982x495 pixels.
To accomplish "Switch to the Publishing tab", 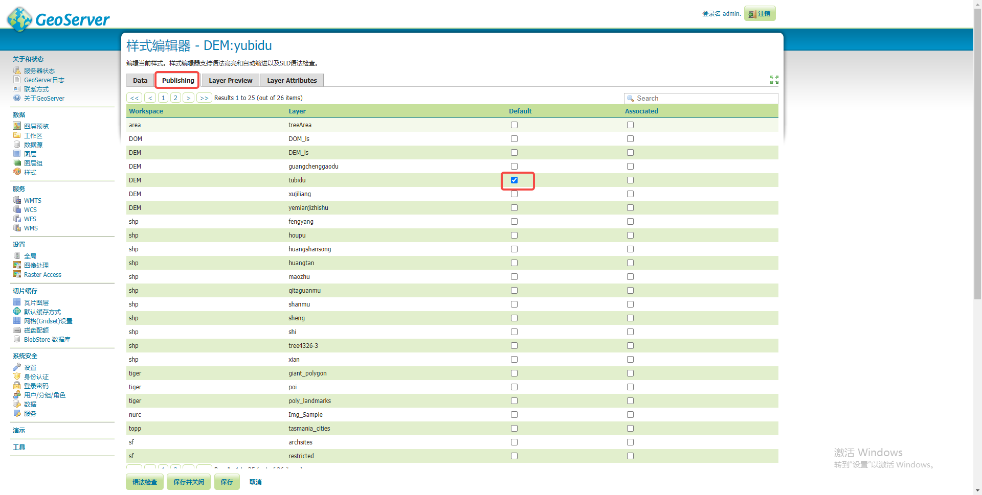I will click(x=178, y=80).
